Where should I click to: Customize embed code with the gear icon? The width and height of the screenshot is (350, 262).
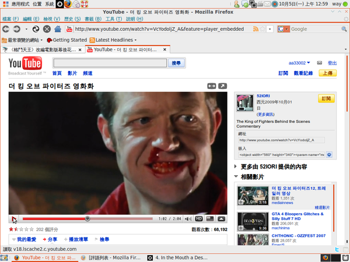329,155
